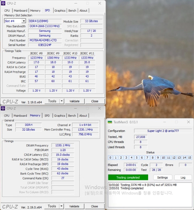Open Tools dropdown arrow in bottom CPU-Z window
Screen dimensions: 194x210
[61, 206]
